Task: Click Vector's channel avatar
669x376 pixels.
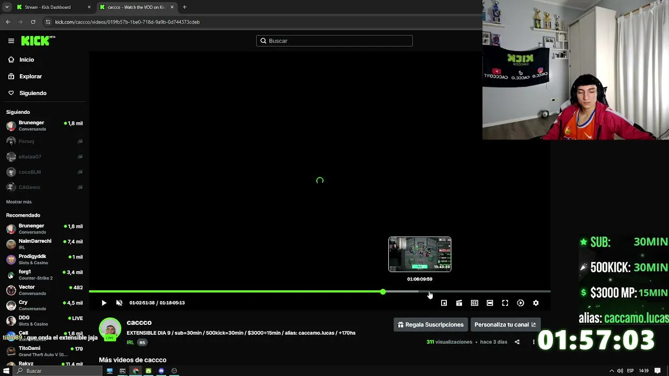Action: point(11,290)
